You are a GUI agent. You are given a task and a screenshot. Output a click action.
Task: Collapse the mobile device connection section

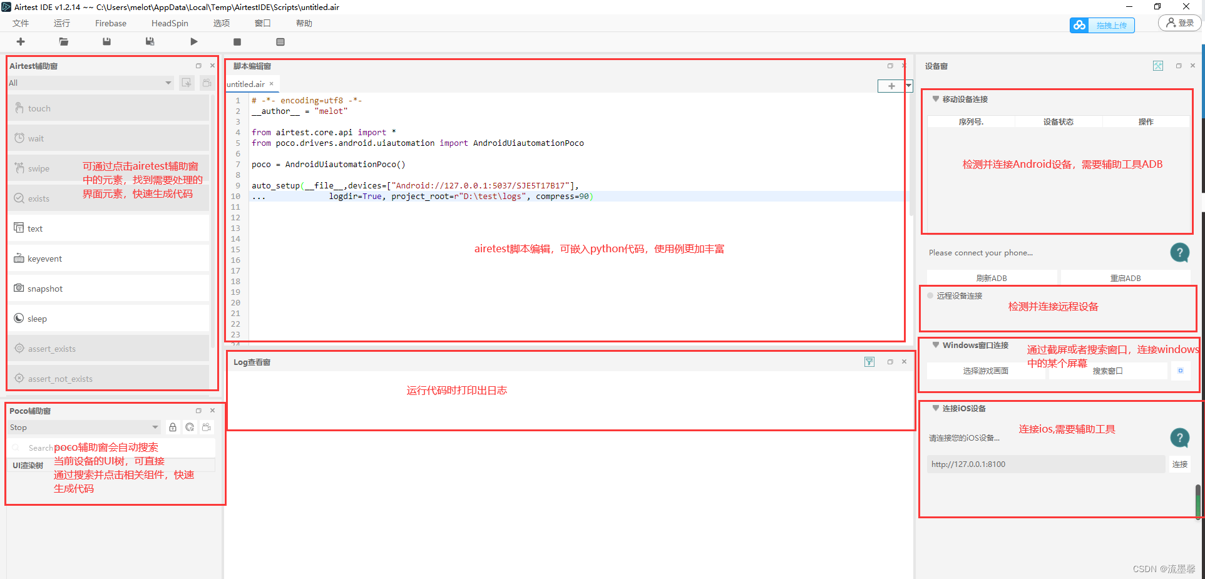click(x=936, y=99)
